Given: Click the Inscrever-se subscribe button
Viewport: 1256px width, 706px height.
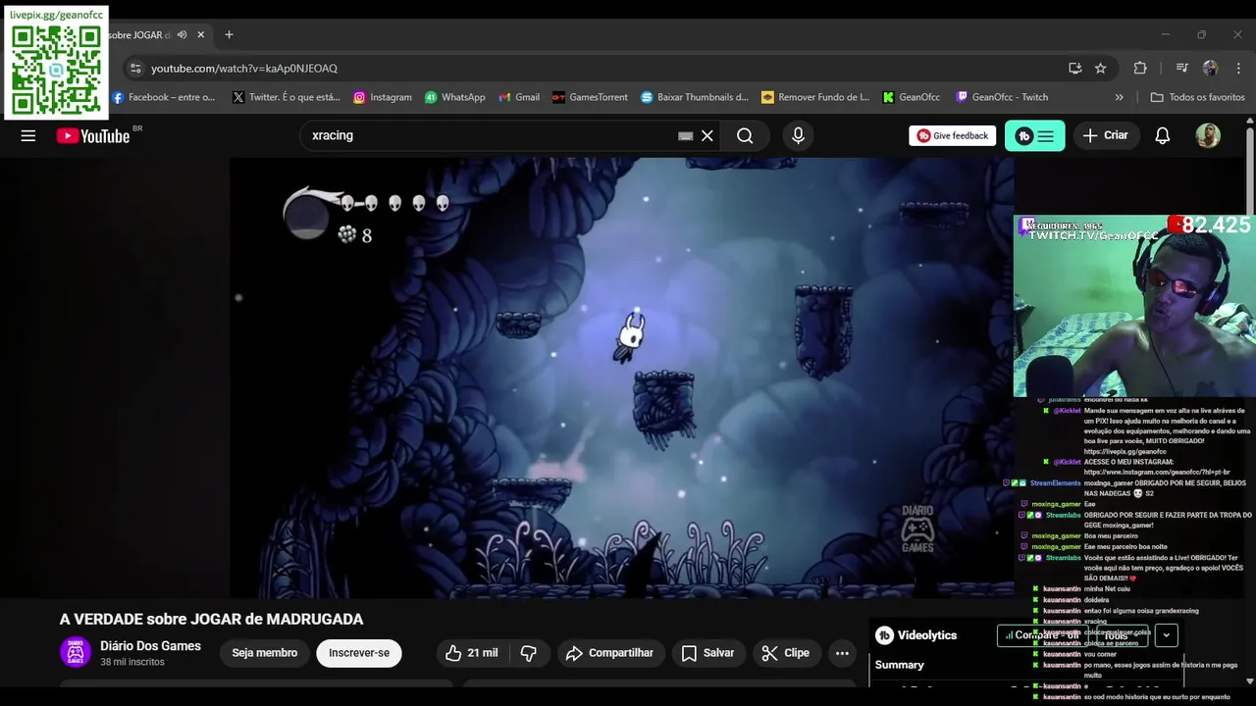Looking at the screenshot, I should (359, 653).
